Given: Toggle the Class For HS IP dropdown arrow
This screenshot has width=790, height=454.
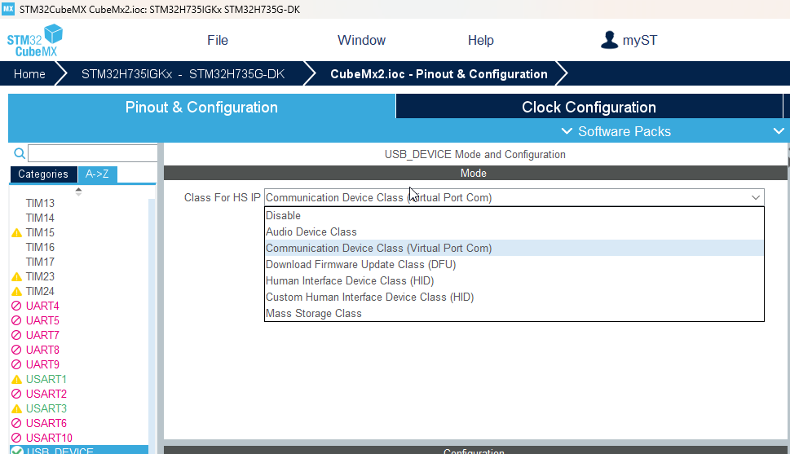Looking at the screenshot, I should (755, 197).
